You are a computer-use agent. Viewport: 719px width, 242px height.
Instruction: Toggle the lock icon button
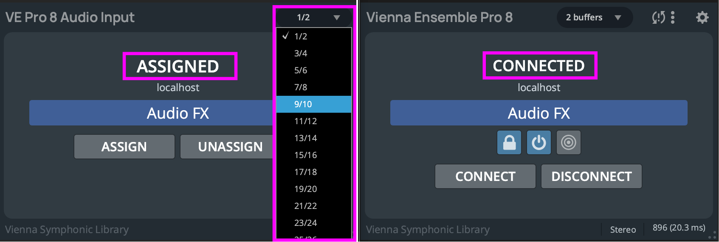click(509, 142)
